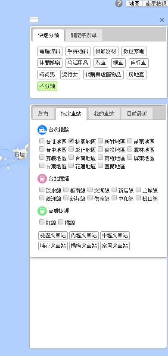Enable the 文湖線 checkbox
Screen dimensions: 168x356
click(90, 189)
